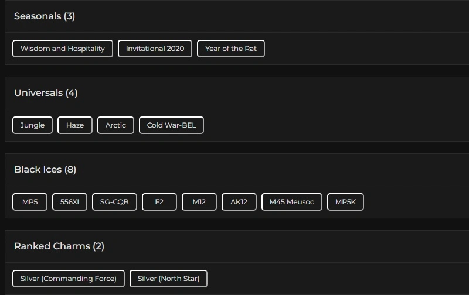Click the Silver (Commanding Force) charm tag
469x295 pixels.
pos(68,279)
